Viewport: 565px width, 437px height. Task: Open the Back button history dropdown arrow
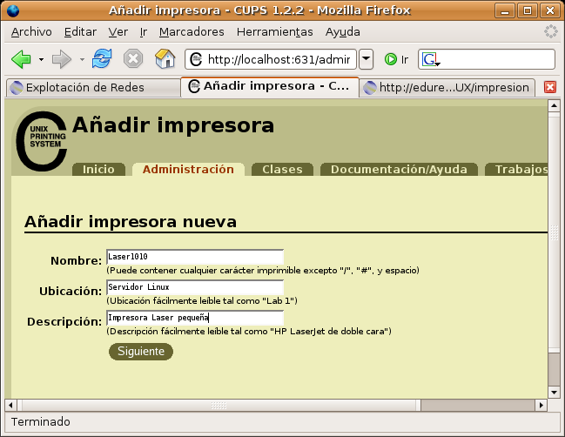[41, 60]
